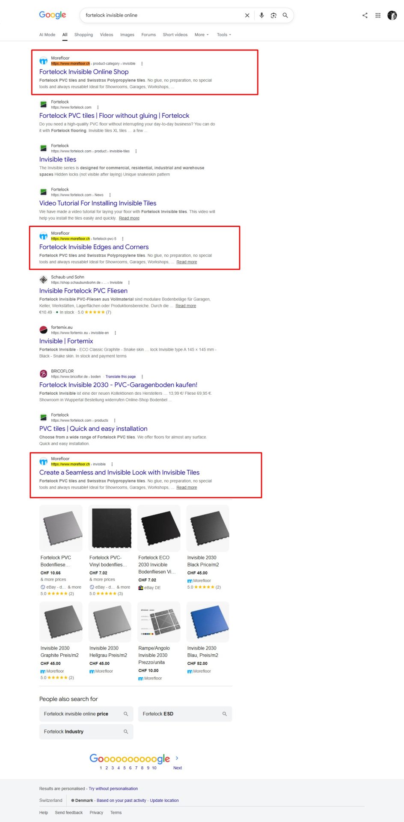Click Update location link
This screenshot has height=822, width=404.
(164, 801)
